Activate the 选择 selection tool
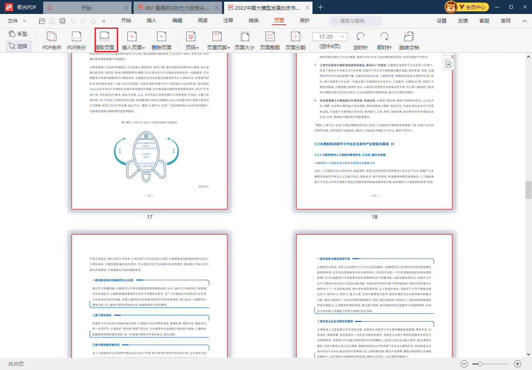 click(19, 46)
